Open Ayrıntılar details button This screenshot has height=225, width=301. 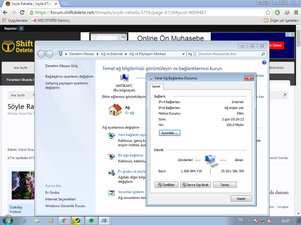click(170, 133)
